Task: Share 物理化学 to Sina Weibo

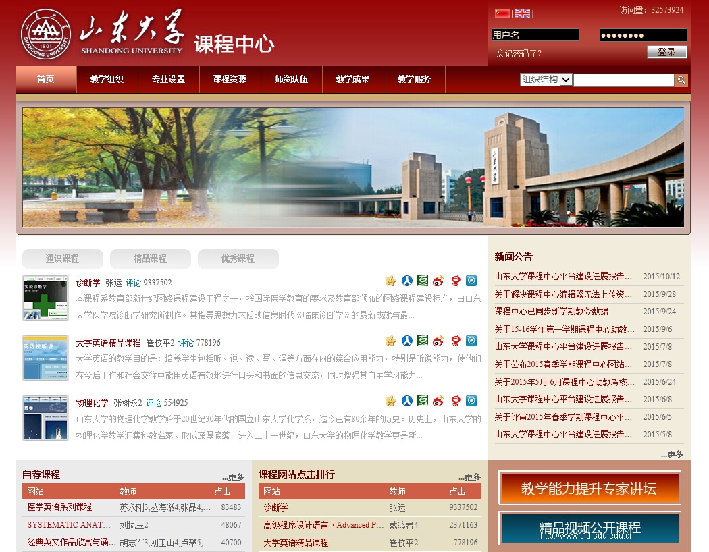Action: [x=439, y=400]
